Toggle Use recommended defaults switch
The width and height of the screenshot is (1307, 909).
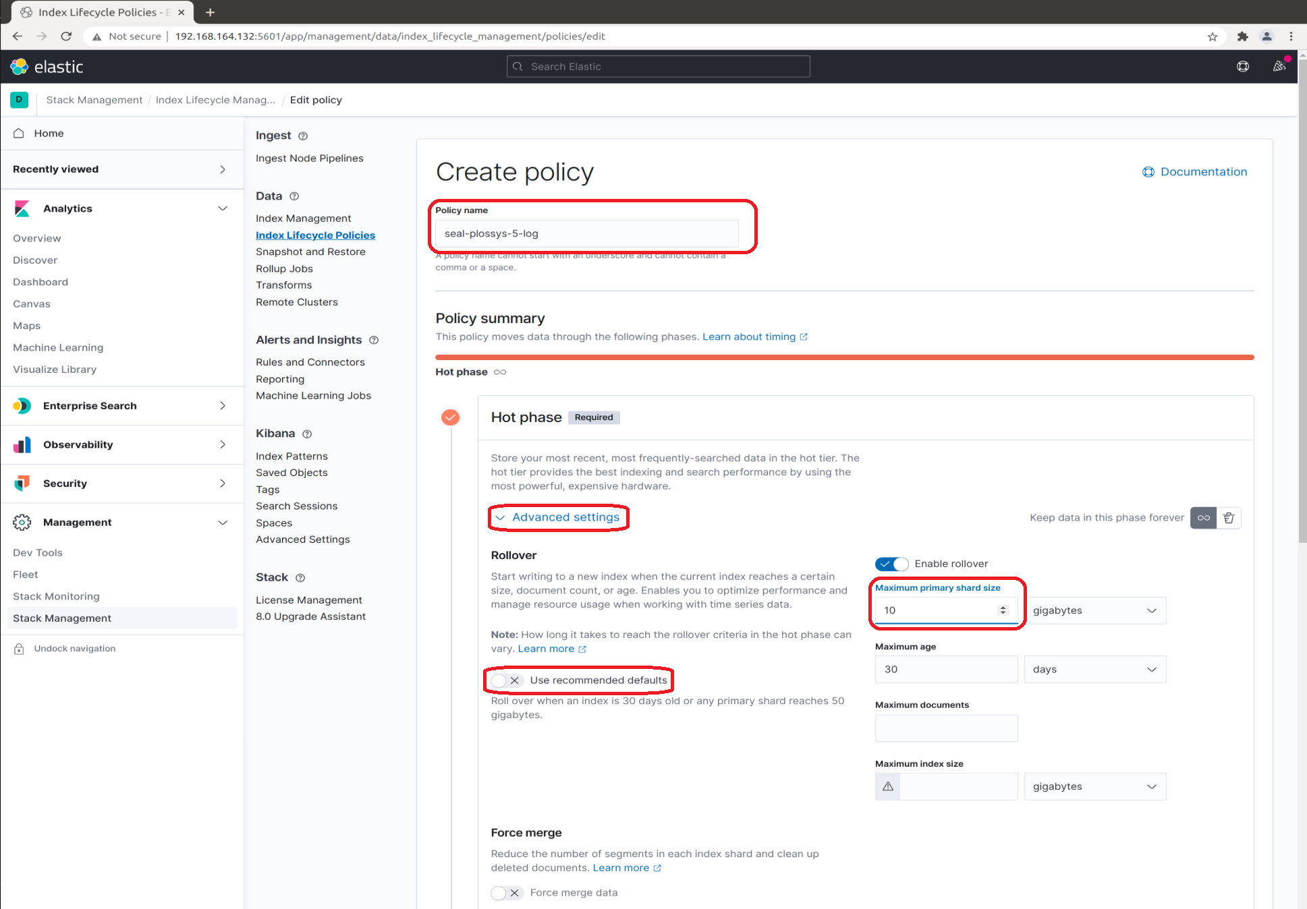[x=506, y=680]
